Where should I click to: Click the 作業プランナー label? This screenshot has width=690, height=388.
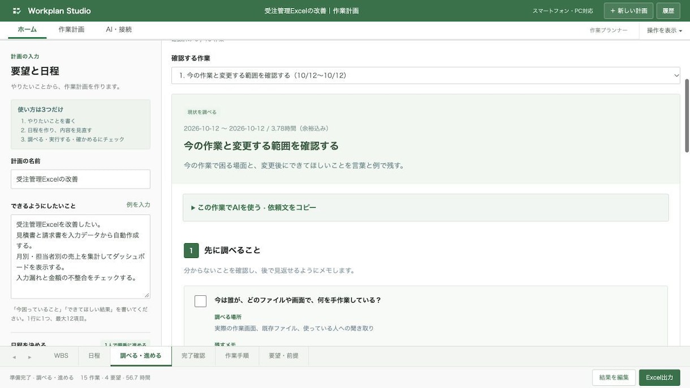(x=609, y=31)
